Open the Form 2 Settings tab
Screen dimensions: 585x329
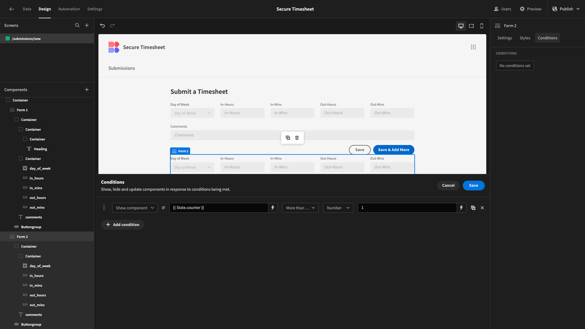(505, 38)
